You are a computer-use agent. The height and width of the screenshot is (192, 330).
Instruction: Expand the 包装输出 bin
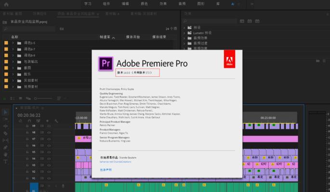pos(13,61)
